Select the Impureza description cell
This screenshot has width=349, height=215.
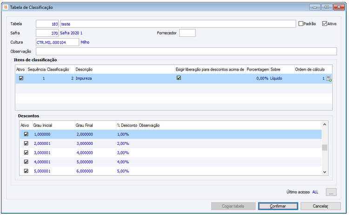tap(84, 78)
